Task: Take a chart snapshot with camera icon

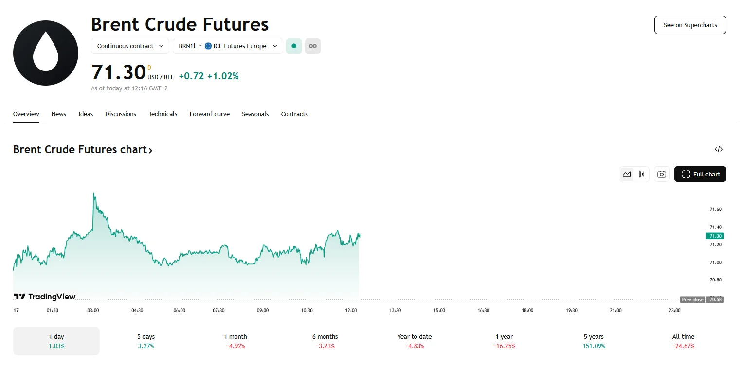Action: coord(661,174)
